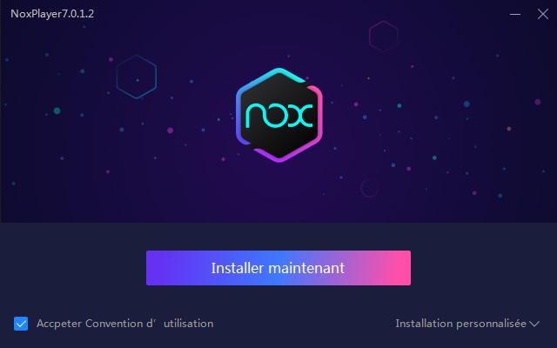Image resolution: width=557 pixels, height=348 pixels.
Task: Click the cyan nox lettering in logo
Action: (279, 115)
